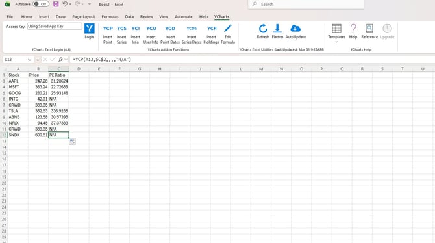435x243 pixels.
Task: Open the Automate tab
Action: (x=183, y=17)
